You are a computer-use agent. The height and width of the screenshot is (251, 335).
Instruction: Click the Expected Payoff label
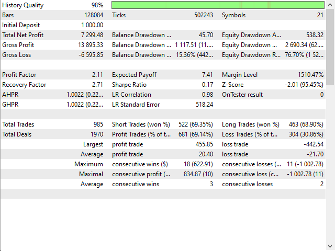click(134, 75)
